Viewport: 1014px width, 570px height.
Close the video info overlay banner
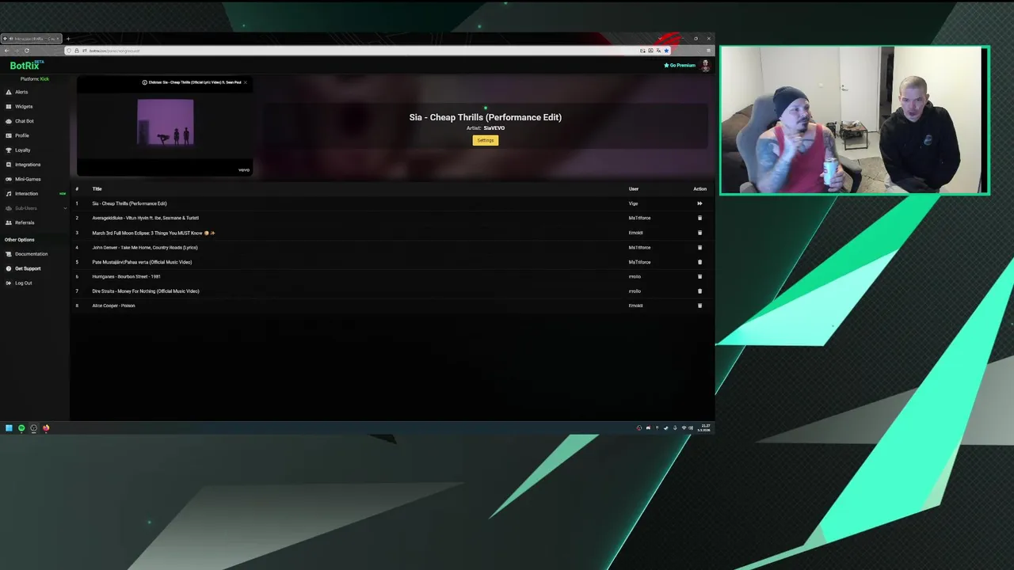245,82
